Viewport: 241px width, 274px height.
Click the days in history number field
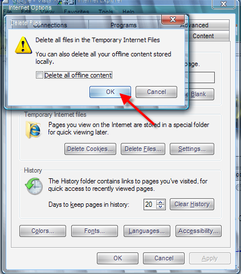(150, 205)
